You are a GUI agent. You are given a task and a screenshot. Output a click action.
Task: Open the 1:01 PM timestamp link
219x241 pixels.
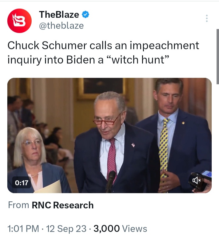click(x=23, y=228)
